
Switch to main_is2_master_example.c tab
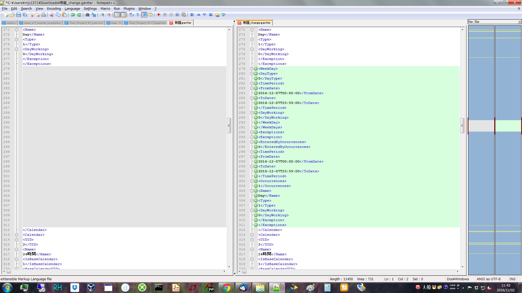(40, 23)
